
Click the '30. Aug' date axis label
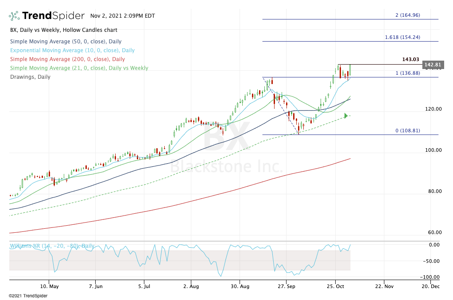tap(240, 286)
